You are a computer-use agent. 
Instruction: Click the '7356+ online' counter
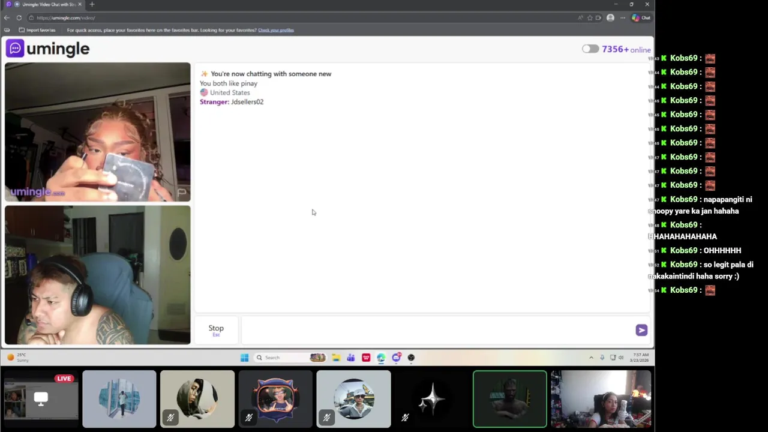click(x=626, y=49)
